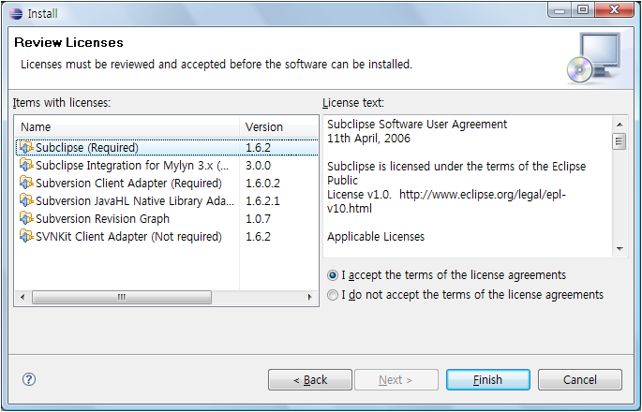Select I do not accept the terms option

(x=333, y=295)
